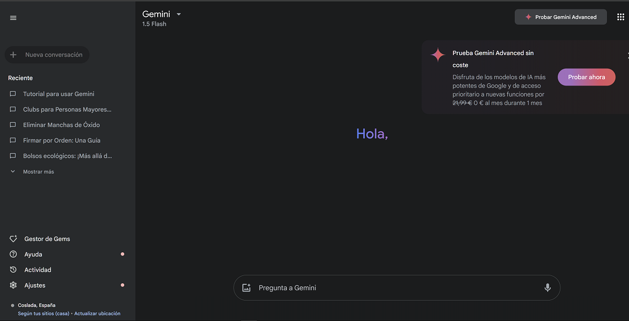The image size is (629, 321).
Task: Click the Pregunta a Gemini input field
Action: [397, 288]
